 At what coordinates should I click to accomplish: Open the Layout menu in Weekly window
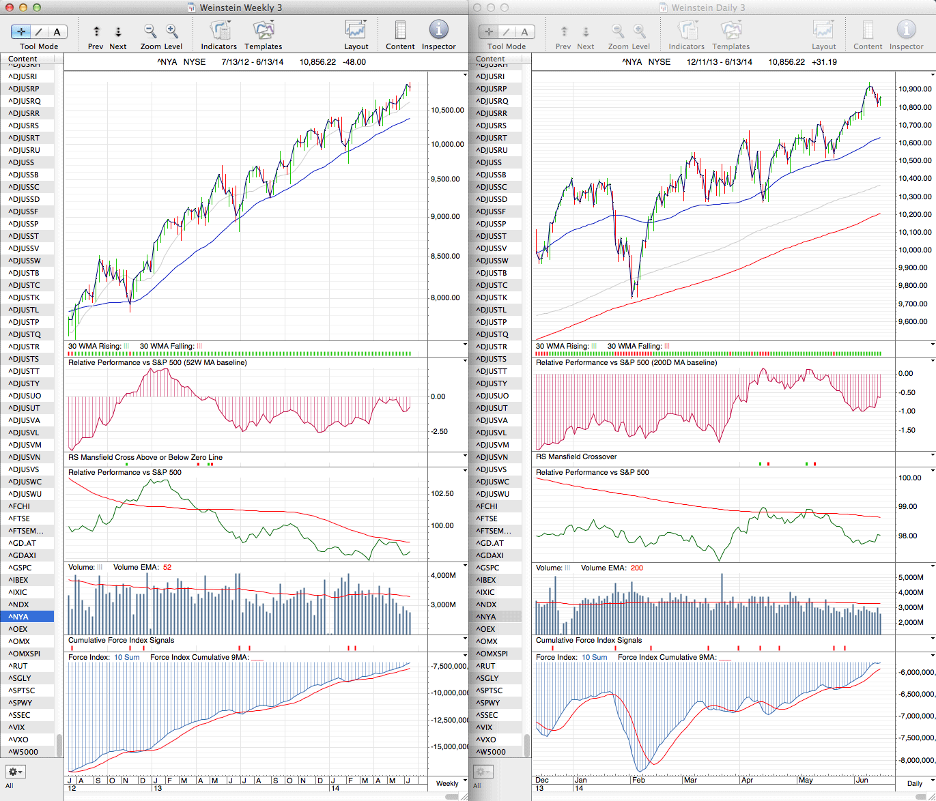(x=356, y=31)
